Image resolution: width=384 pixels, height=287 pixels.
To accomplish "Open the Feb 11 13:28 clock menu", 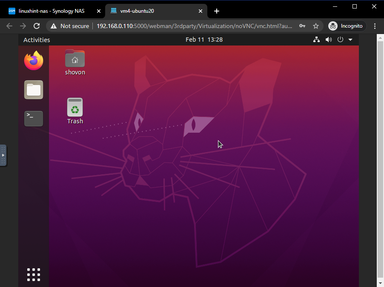I will pyautogui.click(x=204, y=40).
